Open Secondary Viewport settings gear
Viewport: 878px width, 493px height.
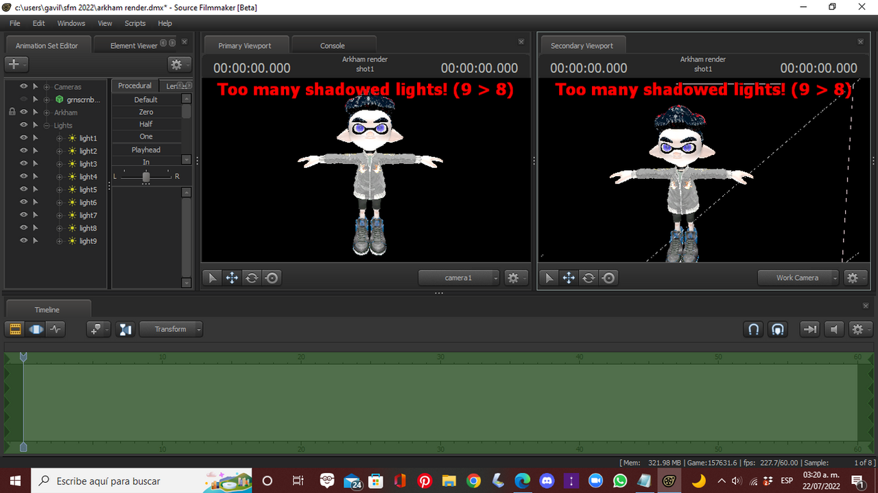pyautogui.click(x=853, y=278)
